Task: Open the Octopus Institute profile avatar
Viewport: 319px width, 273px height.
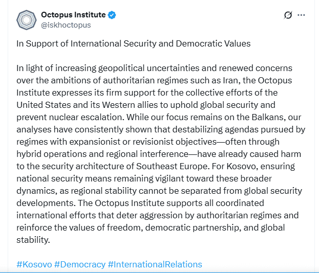Action: (26, 20)
